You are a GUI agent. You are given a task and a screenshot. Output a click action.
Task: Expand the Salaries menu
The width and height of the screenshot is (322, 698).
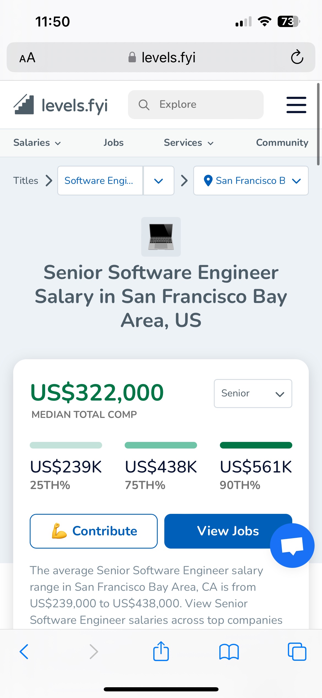point(37,143)
